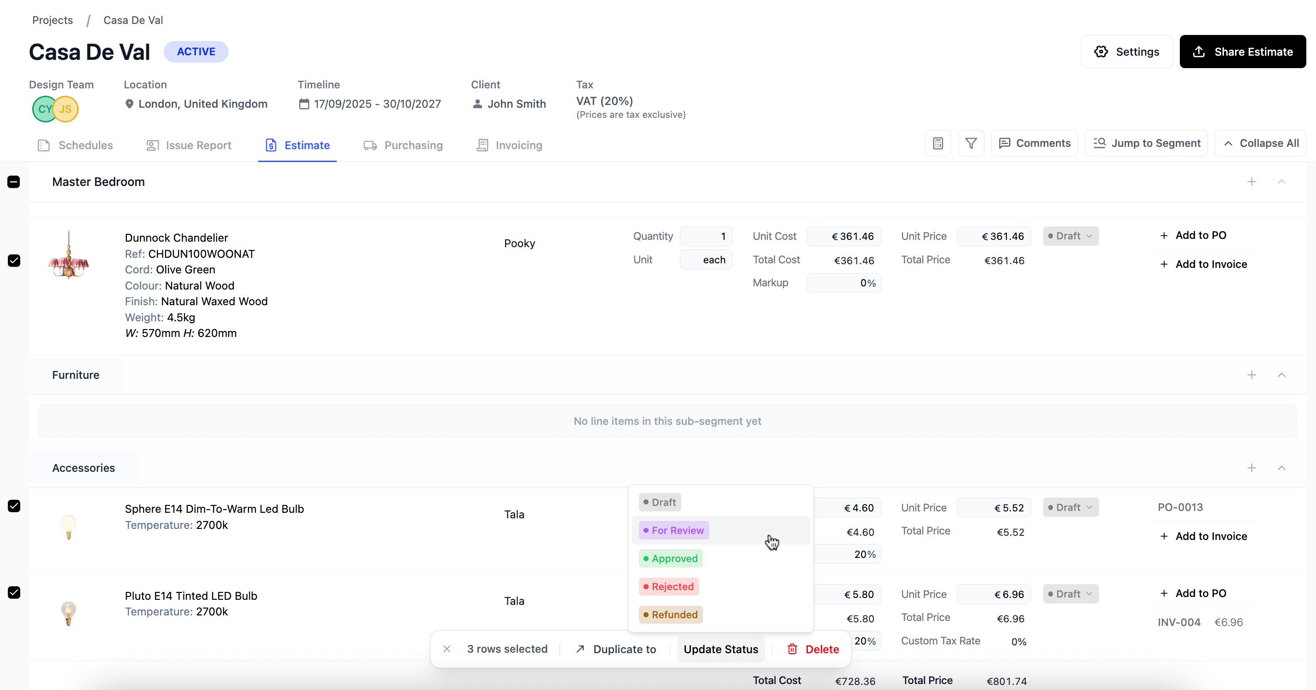Viewport: 1316px width, 690px height.
Task: Click the client person icon
Action: coord(477,104)
